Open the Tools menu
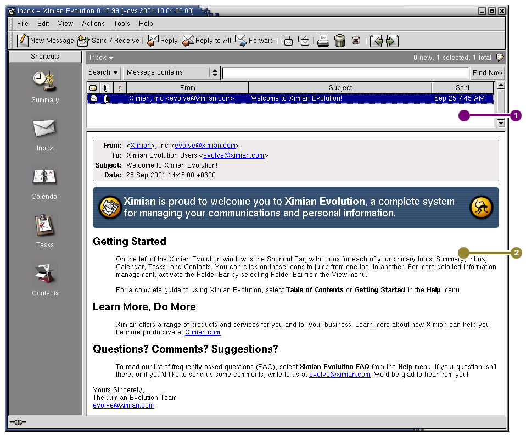The height and width of the screenshot is (435, 526). tap(121, 24)
